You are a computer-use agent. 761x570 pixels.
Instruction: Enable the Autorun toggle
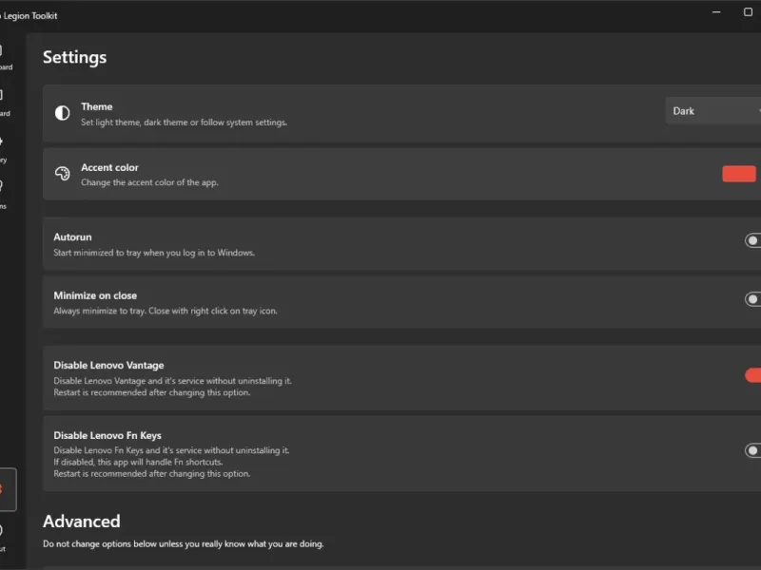click(x=752, y=241)
